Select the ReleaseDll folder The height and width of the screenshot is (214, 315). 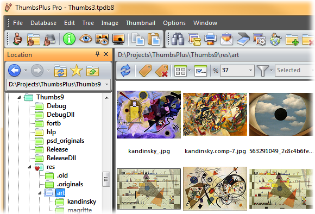click(x=61, y=158)
